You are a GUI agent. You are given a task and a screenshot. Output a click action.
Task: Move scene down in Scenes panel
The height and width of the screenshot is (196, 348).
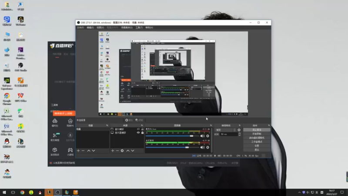coord(94,151)
